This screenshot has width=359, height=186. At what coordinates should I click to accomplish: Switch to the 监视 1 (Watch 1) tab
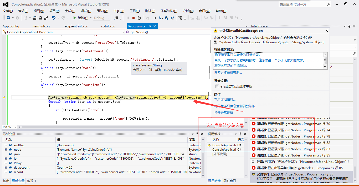tap(32, 181)
